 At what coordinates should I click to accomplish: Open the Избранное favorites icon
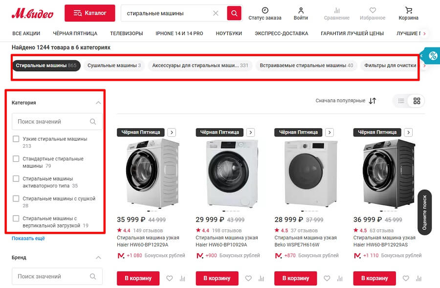(373, 11)
